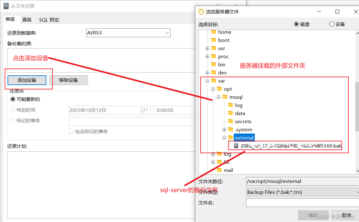Click the 备份集的源 list box
This screenshot has height=222, width=359.
coord(101,60)
